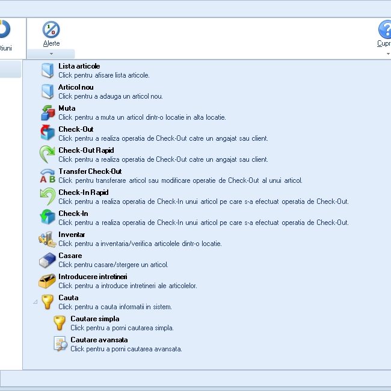Collapse the Cauta tree node

point(35,302)
